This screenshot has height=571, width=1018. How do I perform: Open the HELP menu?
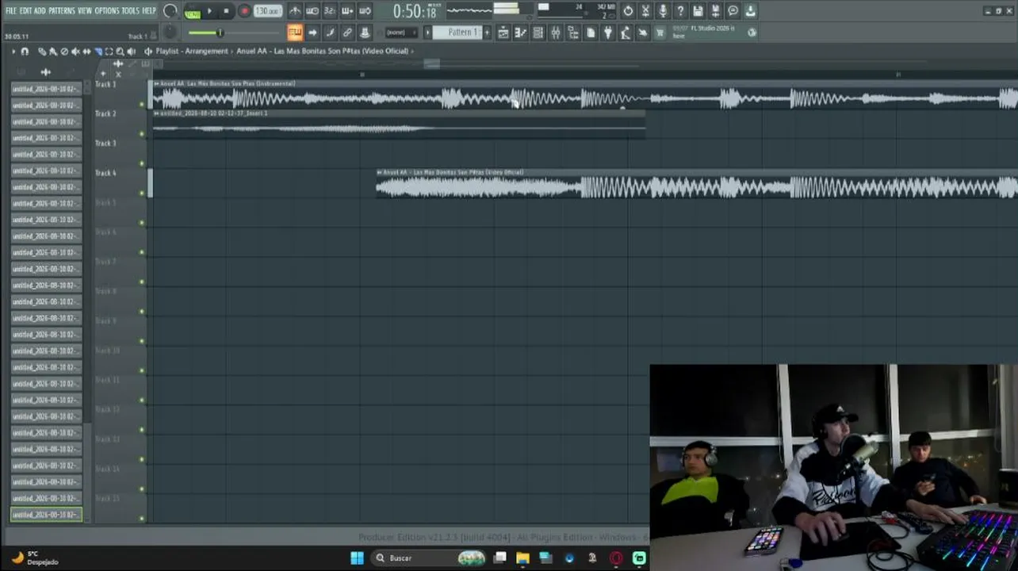(x=149, y=11)
